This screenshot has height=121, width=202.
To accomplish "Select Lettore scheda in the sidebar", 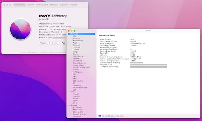I will (78, 65).
